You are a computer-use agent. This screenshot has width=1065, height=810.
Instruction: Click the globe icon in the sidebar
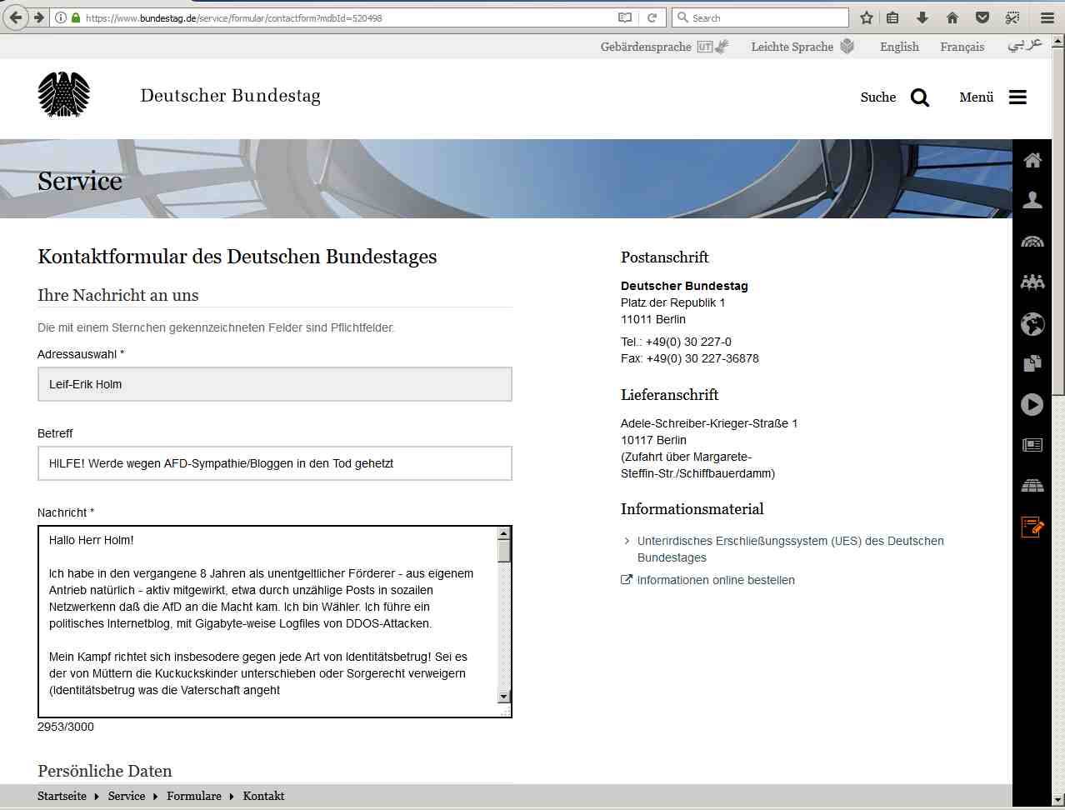(1032, 324)
